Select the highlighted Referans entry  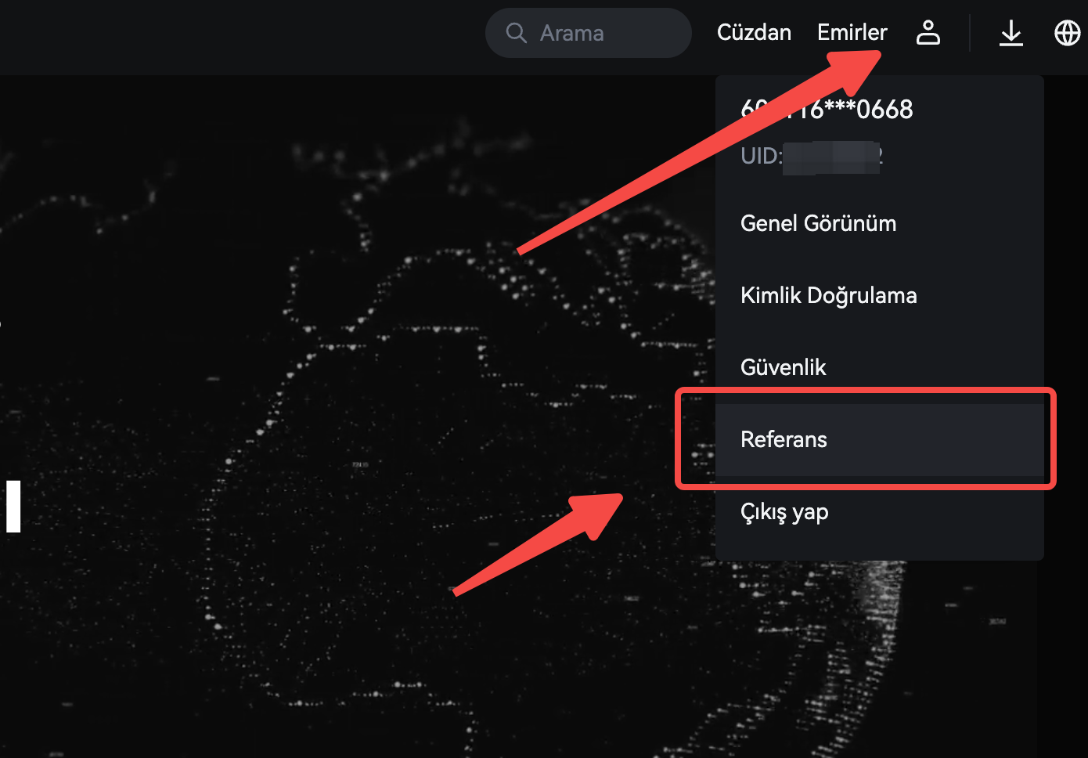pyautogui.click(x=784, y=439)
